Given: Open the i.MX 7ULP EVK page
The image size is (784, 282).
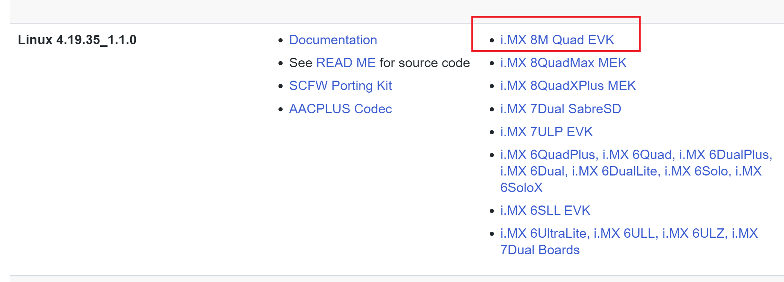Looking at the screenshot, I should pyautogui.click(x=546, y=132).
